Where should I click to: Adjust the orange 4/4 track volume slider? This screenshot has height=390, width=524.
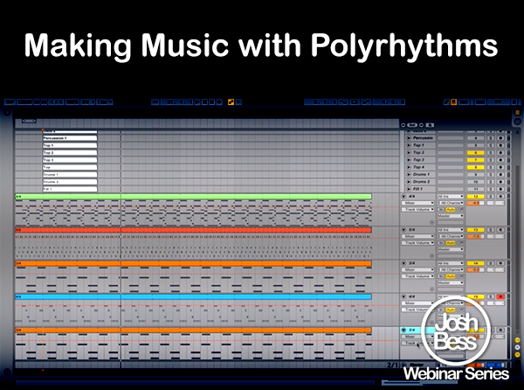tap(475, 203)
